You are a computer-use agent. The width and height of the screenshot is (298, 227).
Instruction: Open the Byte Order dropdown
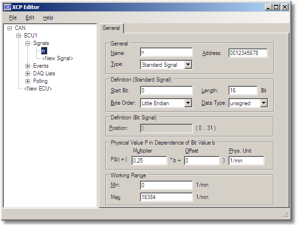(x=188, y=103)
